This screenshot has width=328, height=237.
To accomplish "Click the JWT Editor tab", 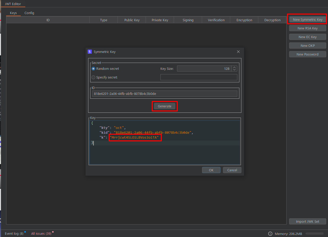I will [13, 4].
